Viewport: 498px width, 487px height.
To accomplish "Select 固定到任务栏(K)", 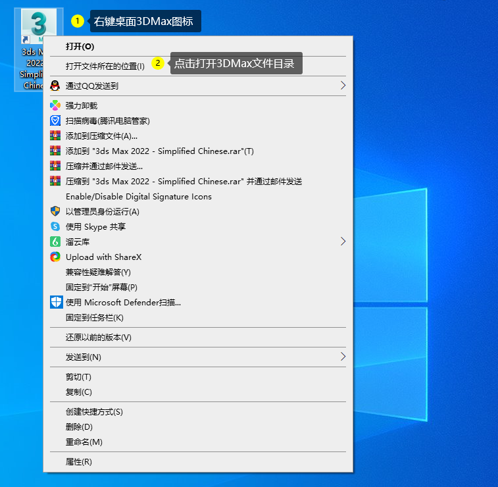I will 198,318.
